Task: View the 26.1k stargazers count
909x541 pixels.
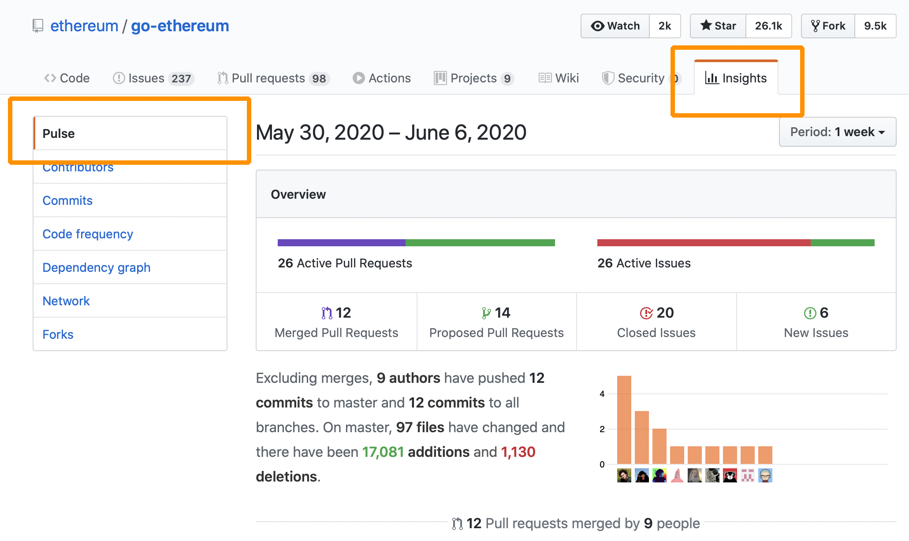Action: click(x=768, y=26)
